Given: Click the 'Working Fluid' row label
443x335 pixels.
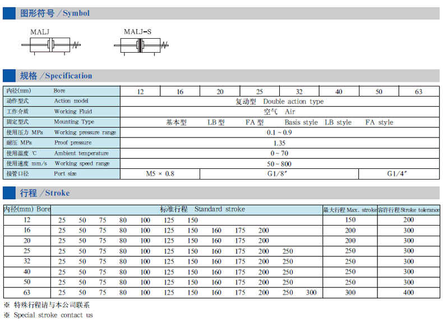Looking at the screenshot, I should pyautogui.click(x=73, y=111).
